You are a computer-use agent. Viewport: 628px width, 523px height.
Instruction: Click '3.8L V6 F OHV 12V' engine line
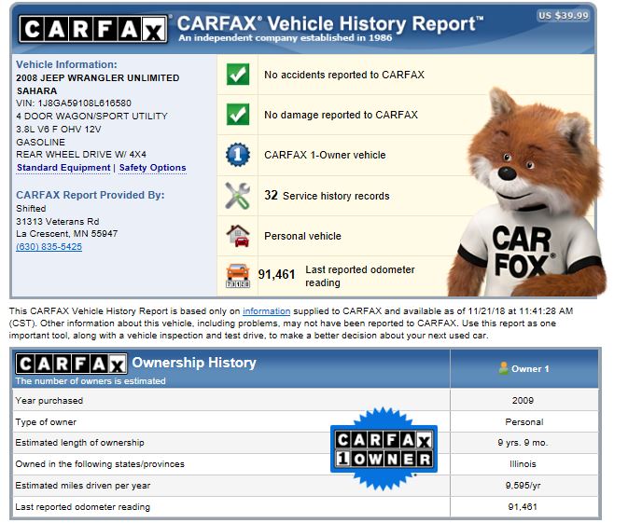(x=59, y=130)
